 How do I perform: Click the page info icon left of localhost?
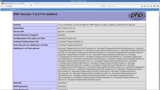coord(4,6)
